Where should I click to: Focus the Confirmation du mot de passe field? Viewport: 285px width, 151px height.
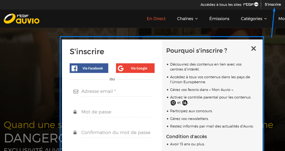(x=116, y=132)
